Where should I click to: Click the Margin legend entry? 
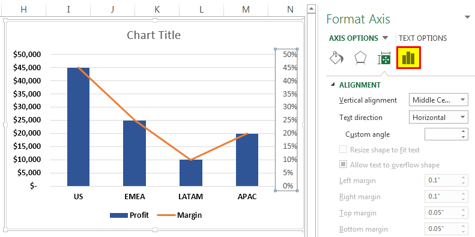tap(180, 215)
